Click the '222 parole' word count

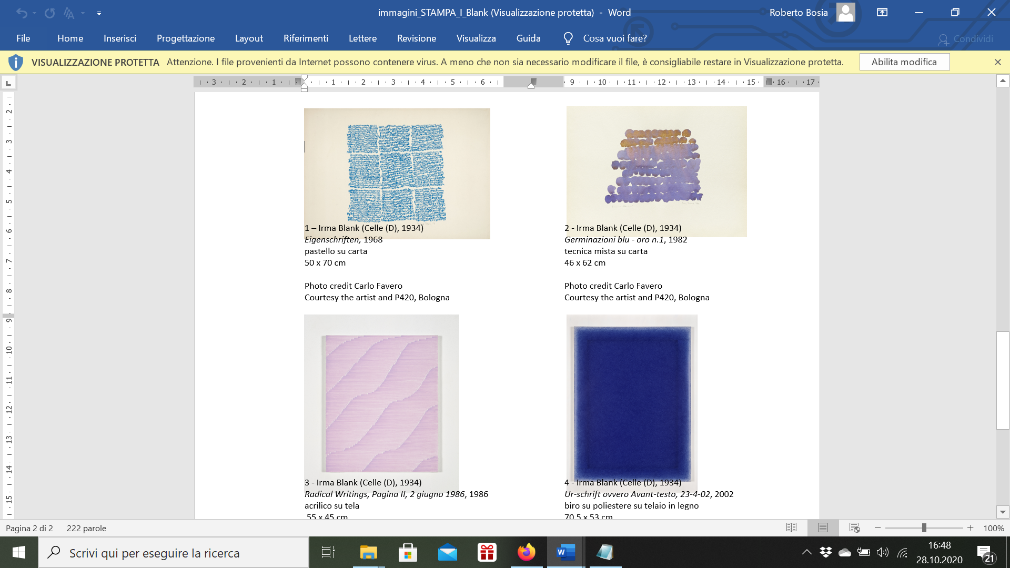coord(86,528)
